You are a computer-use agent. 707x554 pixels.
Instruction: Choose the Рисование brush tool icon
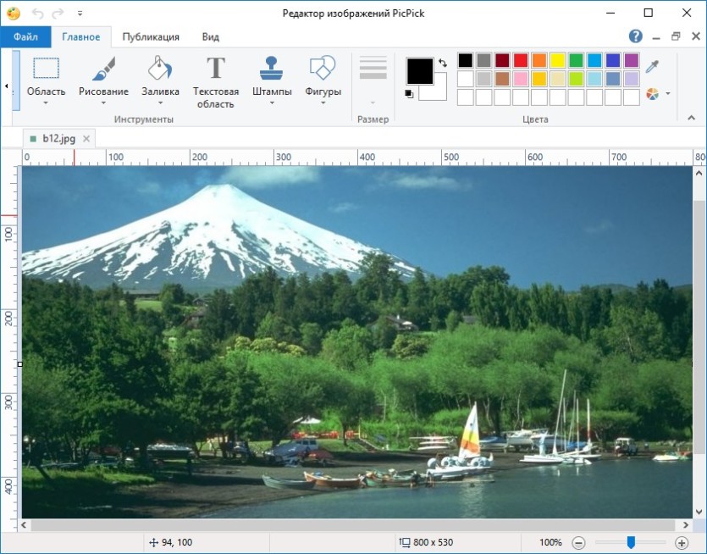pyautogui.click(x=103, y=69)
